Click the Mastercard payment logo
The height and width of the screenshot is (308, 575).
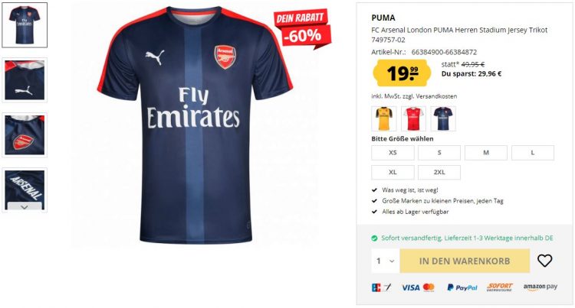429,287
